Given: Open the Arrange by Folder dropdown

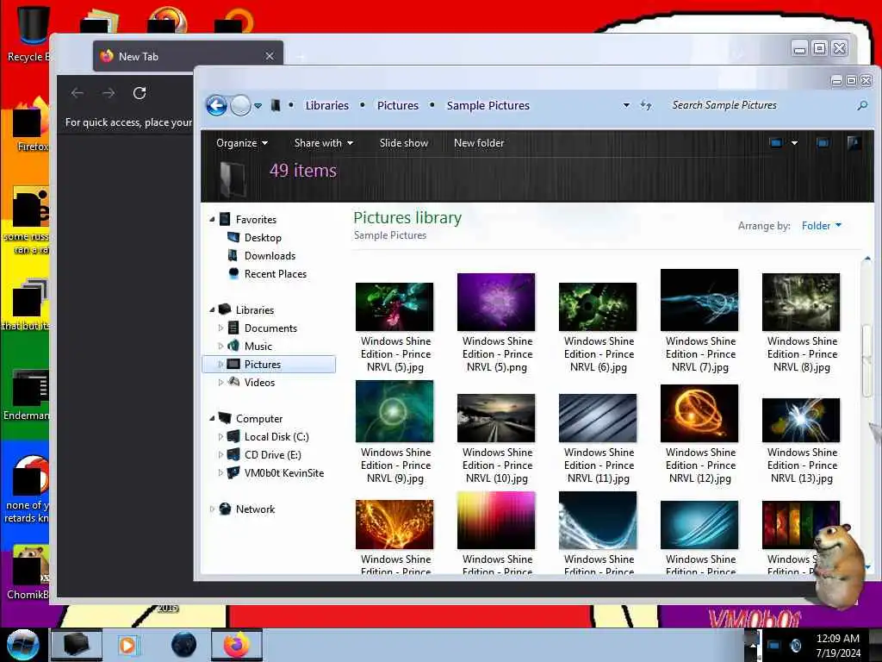Looking at the screenshot, I should pos(821,226).
